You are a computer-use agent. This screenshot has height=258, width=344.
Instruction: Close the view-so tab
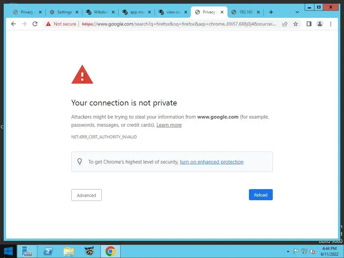coord(186,12)
